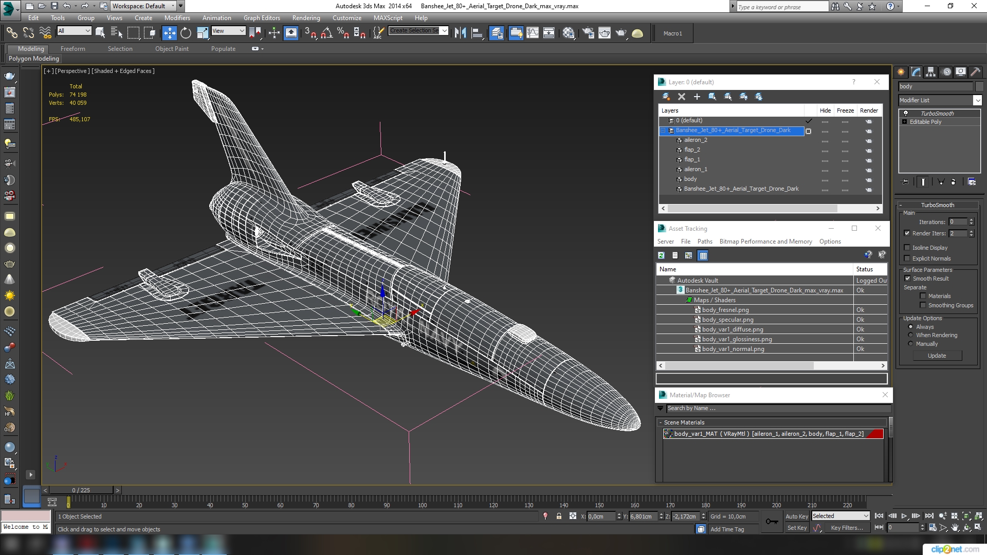Select When Rendering update option

coord(910,335)
